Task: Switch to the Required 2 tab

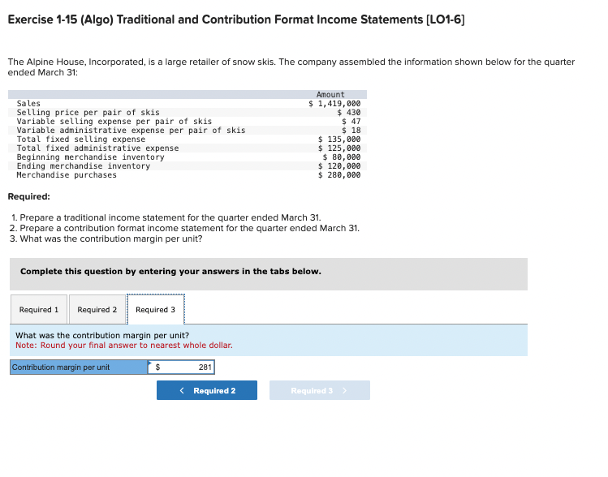Action: pos(97,309)
